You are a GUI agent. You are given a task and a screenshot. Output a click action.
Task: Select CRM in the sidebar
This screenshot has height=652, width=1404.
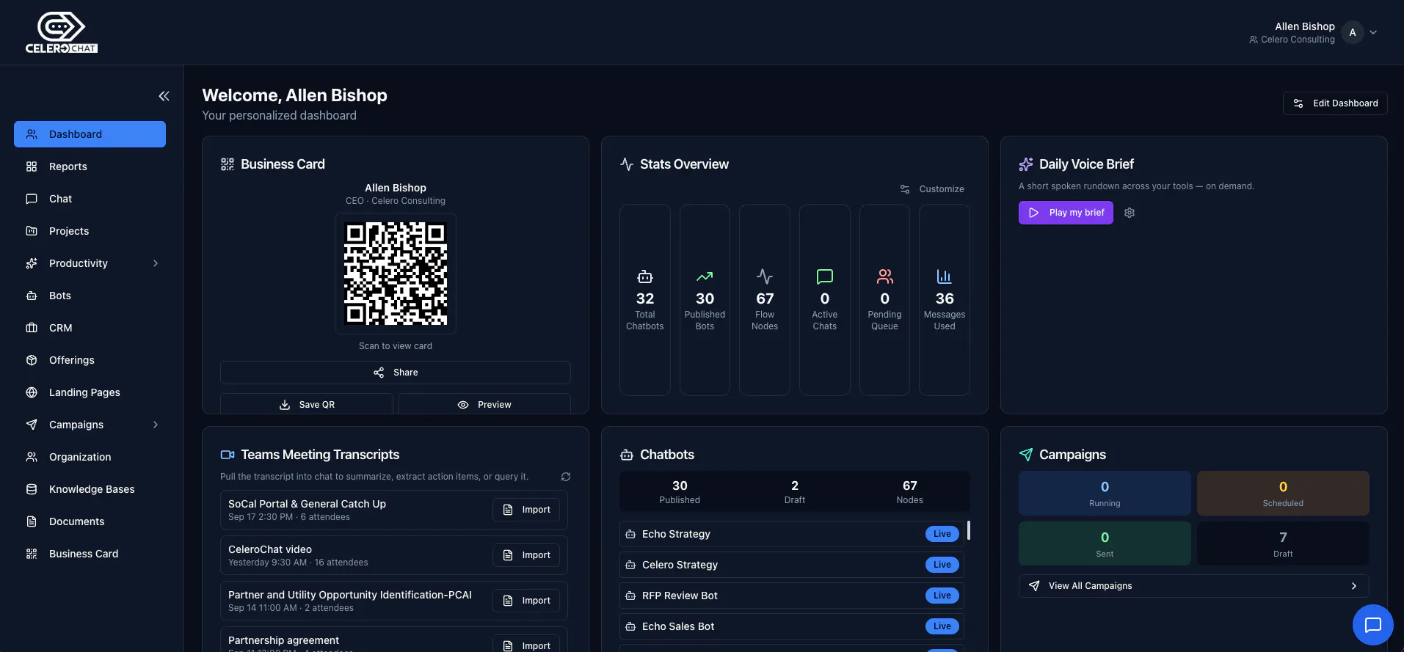pyautogui.click(x=90, y=328)
